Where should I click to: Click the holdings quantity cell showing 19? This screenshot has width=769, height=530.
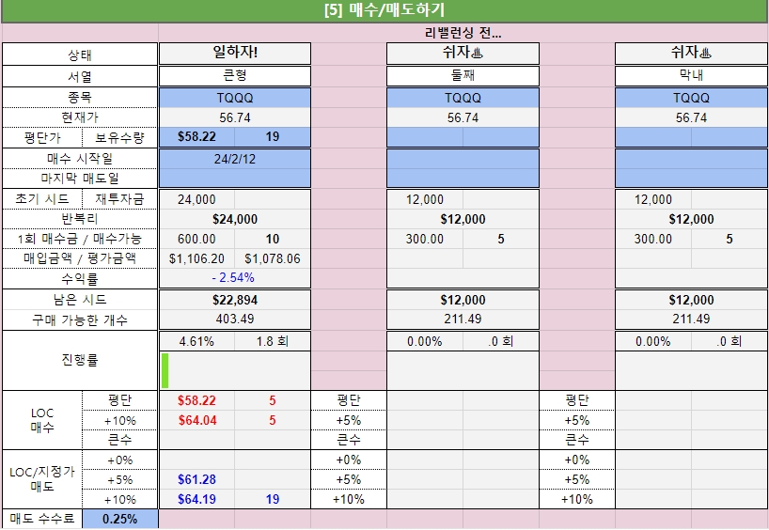click(273, 137)
